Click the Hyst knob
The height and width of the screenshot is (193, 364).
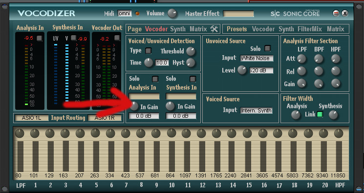pyautogui.click(x=191, y=63)
